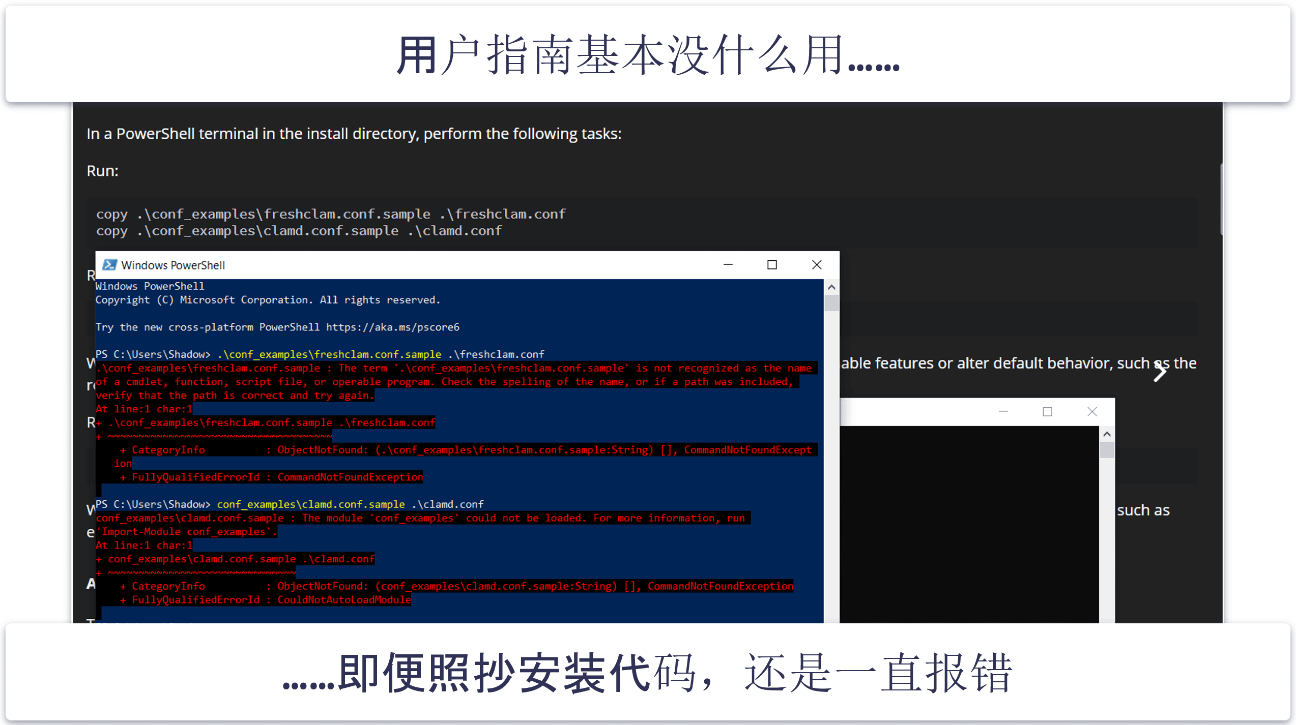Minimize the Windows PowerShell window
The height and width of the screenshot is (725, 1296).
(728, 265)
